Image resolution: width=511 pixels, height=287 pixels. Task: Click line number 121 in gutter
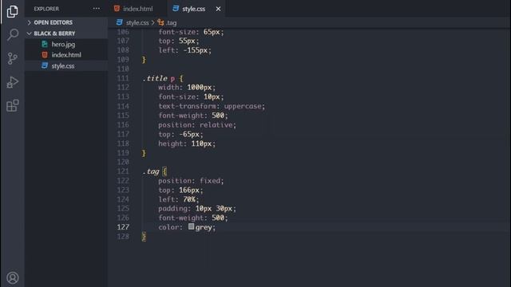123,171
